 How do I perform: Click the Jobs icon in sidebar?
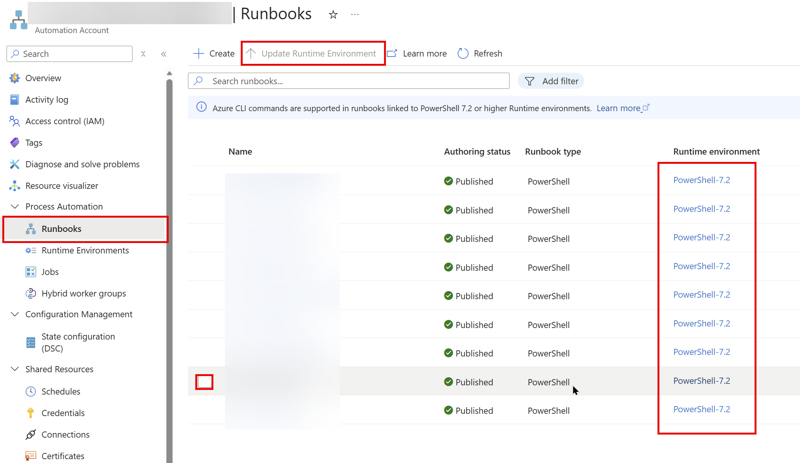31,272
